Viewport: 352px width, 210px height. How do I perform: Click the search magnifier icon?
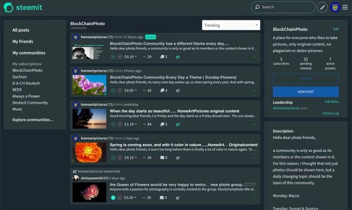257,7
